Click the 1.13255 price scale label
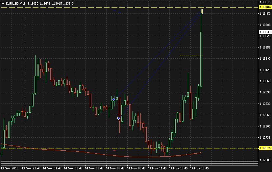Screen dimensions: 272x172 265,48
